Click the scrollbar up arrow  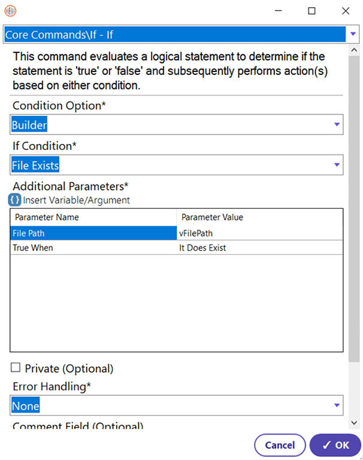click(354, 50)
